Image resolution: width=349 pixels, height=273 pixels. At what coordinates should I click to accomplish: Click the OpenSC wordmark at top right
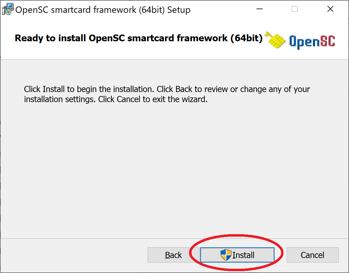pos(312,40)
